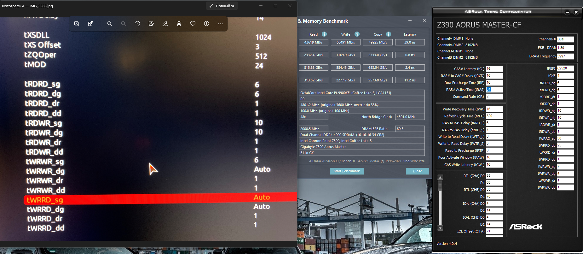
Task: Click the Gigabyte Z390 Aorus Master line
Action: (362, 147)
